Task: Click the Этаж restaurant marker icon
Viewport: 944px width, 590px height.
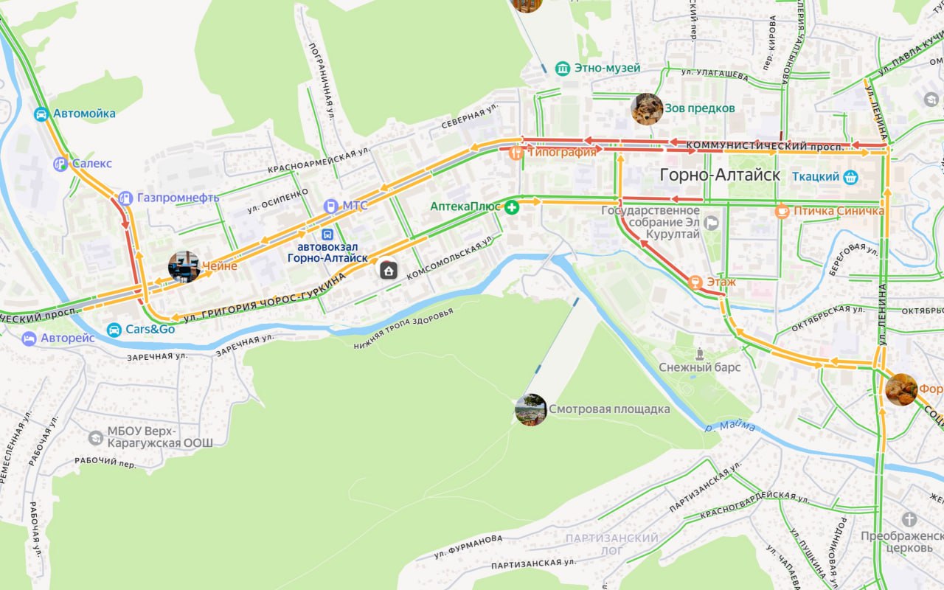Action: pos(695,282)
